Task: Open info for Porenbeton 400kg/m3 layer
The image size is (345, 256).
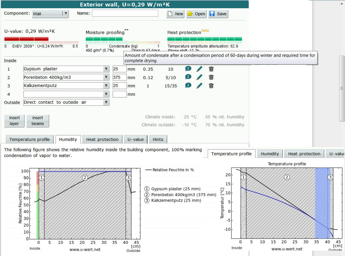Action: [x=188, y=77]
